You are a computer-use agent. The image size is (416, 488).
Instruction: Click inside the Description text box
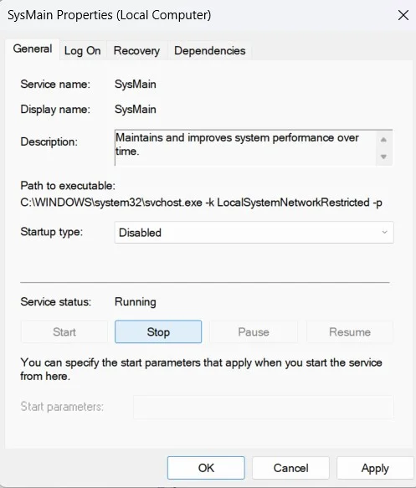coord(245,147)
